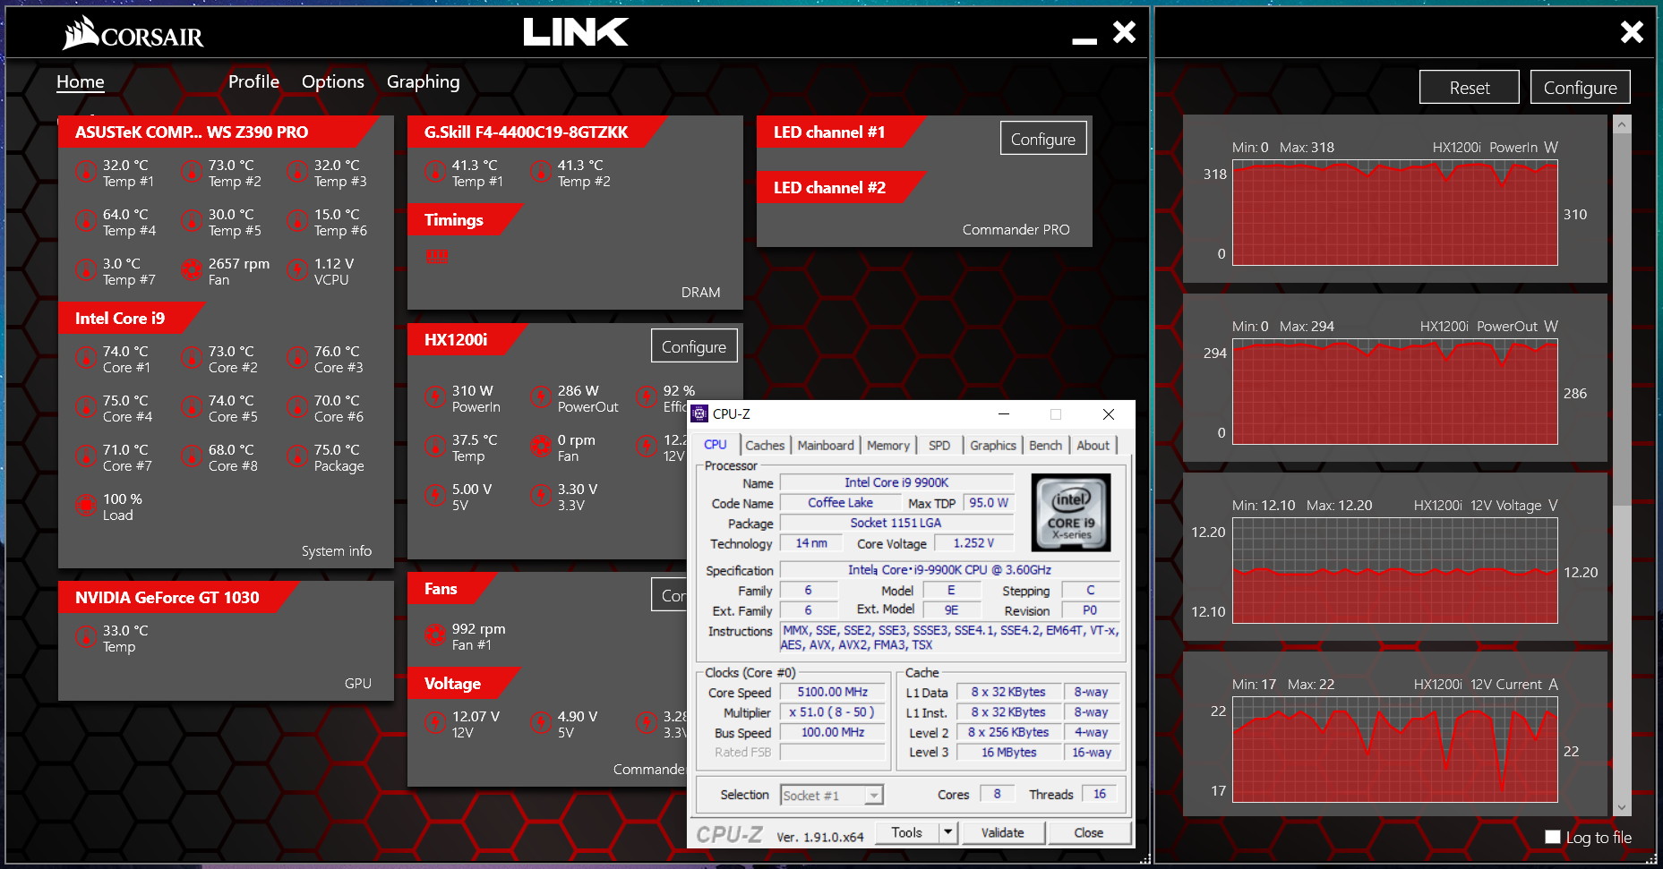
Task: Open the CPU-Z Tools dropdown arrow
Action: pos(948,832)
